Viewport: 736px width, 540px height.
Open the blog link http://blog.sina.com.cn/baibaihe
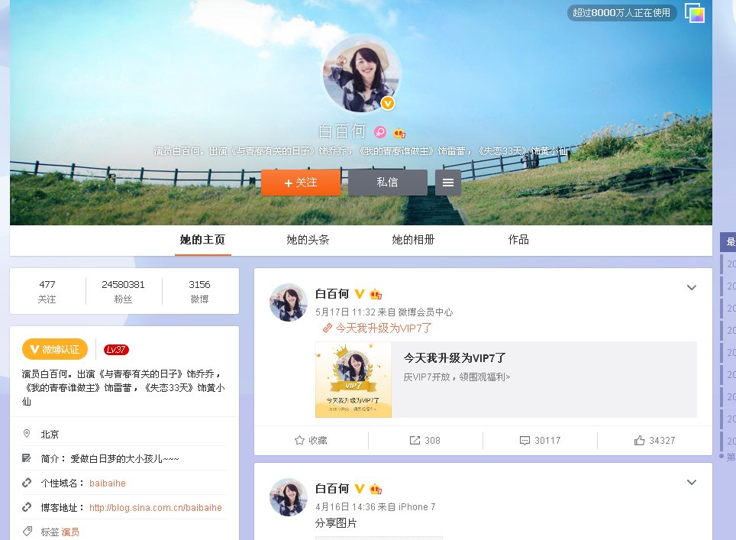(x=156, y=507)
